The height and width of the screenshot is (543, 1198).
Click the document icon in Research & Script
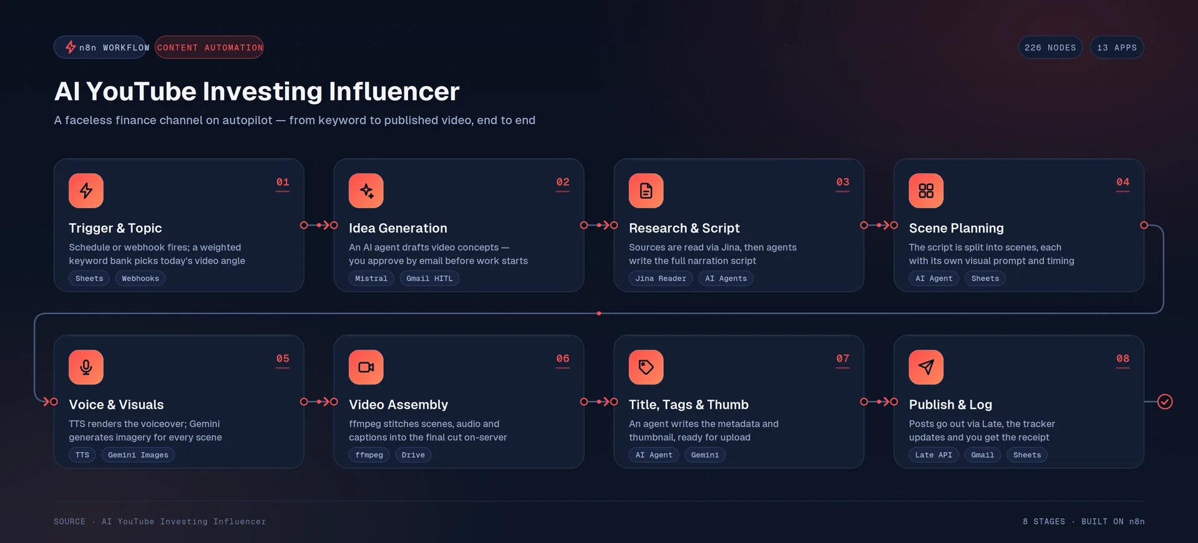click(x=646, y=191)
